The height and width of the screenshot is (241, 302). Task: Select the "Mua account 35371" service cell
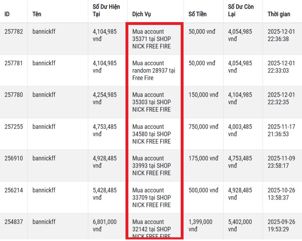[152, 39]
